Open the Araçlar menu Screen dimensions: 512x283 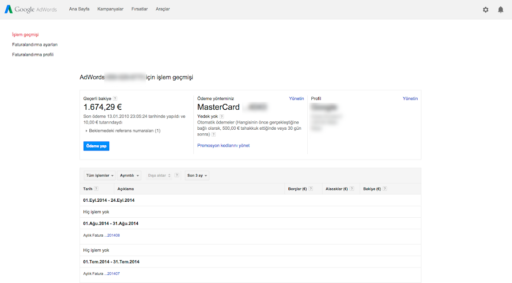click(x=162, y=9)
